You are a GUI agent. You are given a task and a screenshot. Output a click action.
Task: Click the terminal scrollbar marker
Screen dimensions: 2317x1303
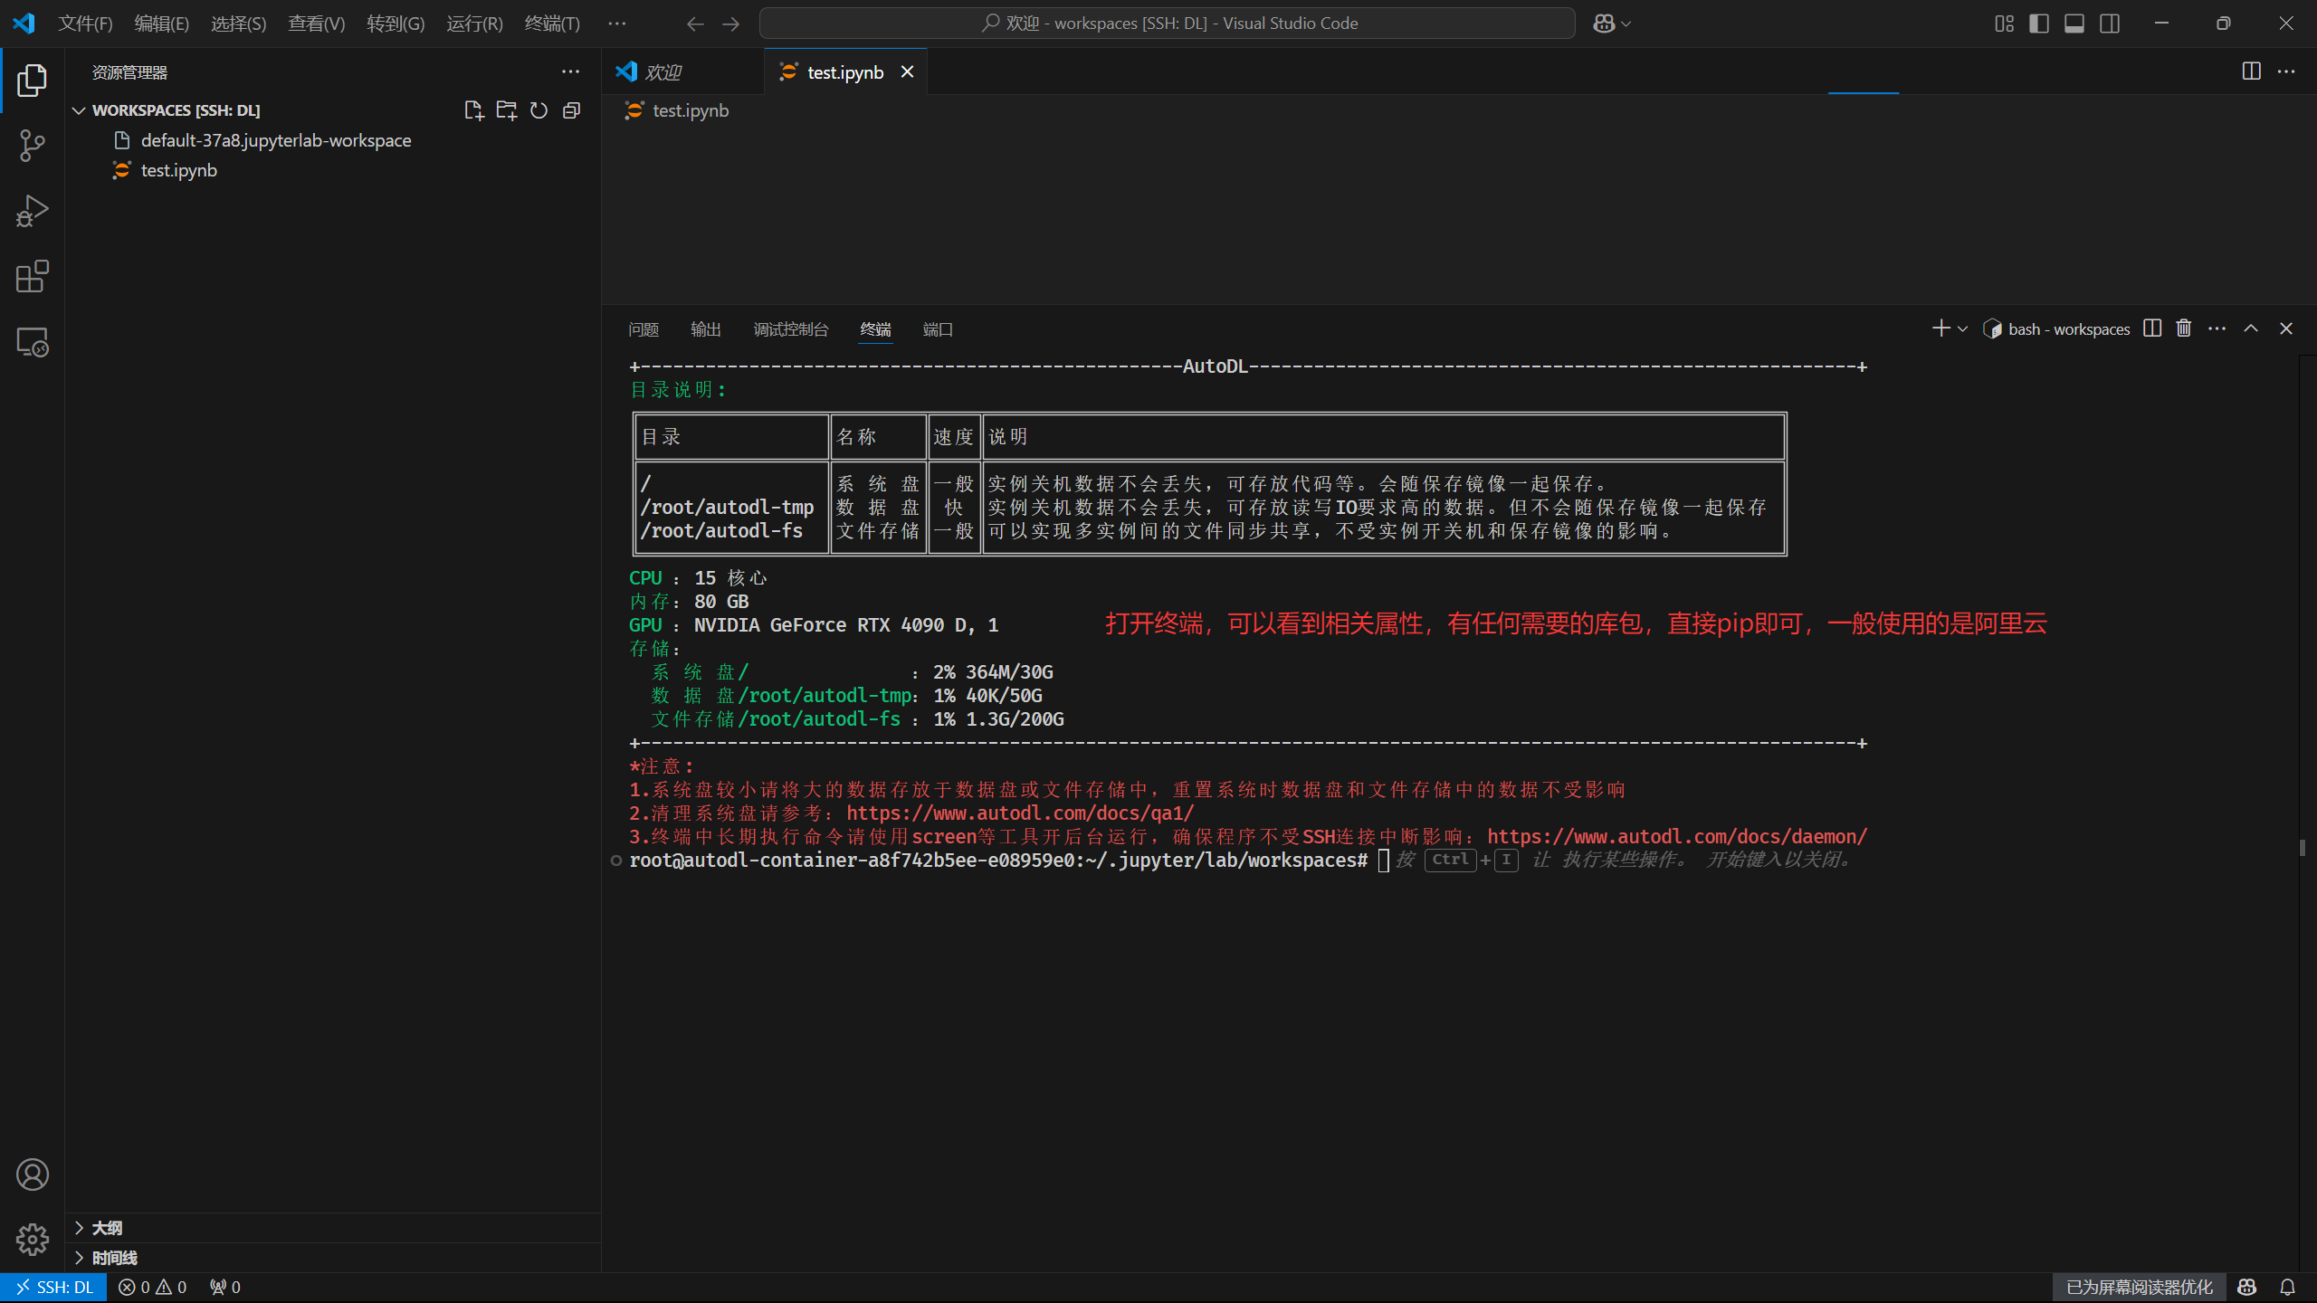pyautogui.click(x=2302, y=848)
